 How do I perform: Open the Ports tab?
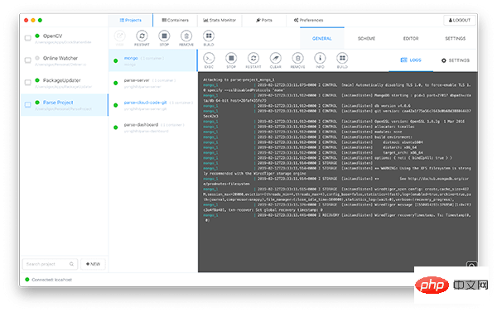264,20
